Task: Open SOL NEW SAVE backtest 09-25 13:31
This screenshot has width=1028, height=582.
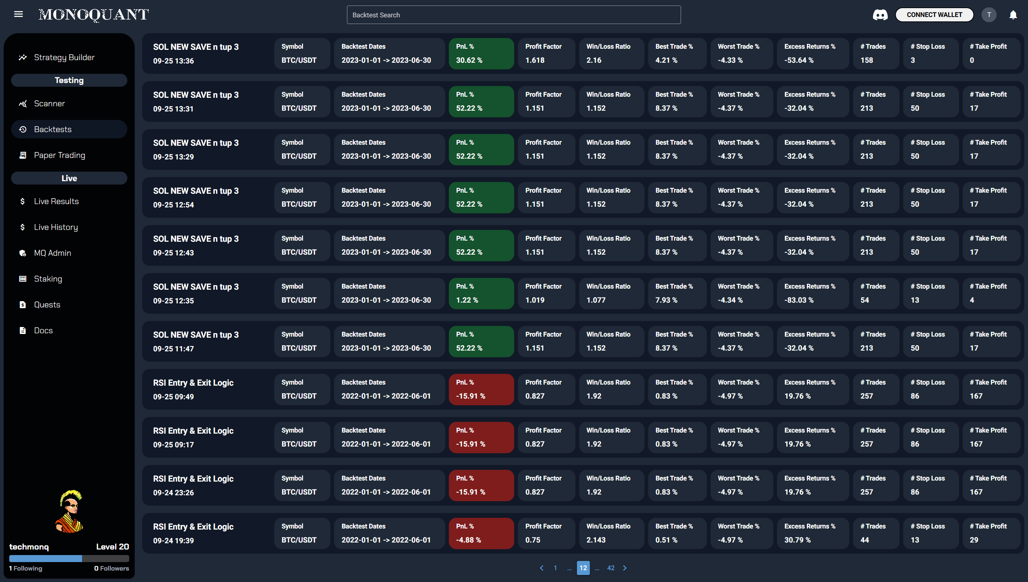Action: click(583, 101)
